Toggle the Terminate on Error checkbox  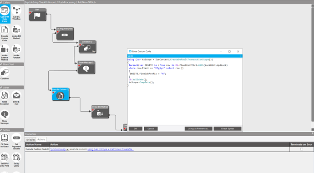(302, 149)
